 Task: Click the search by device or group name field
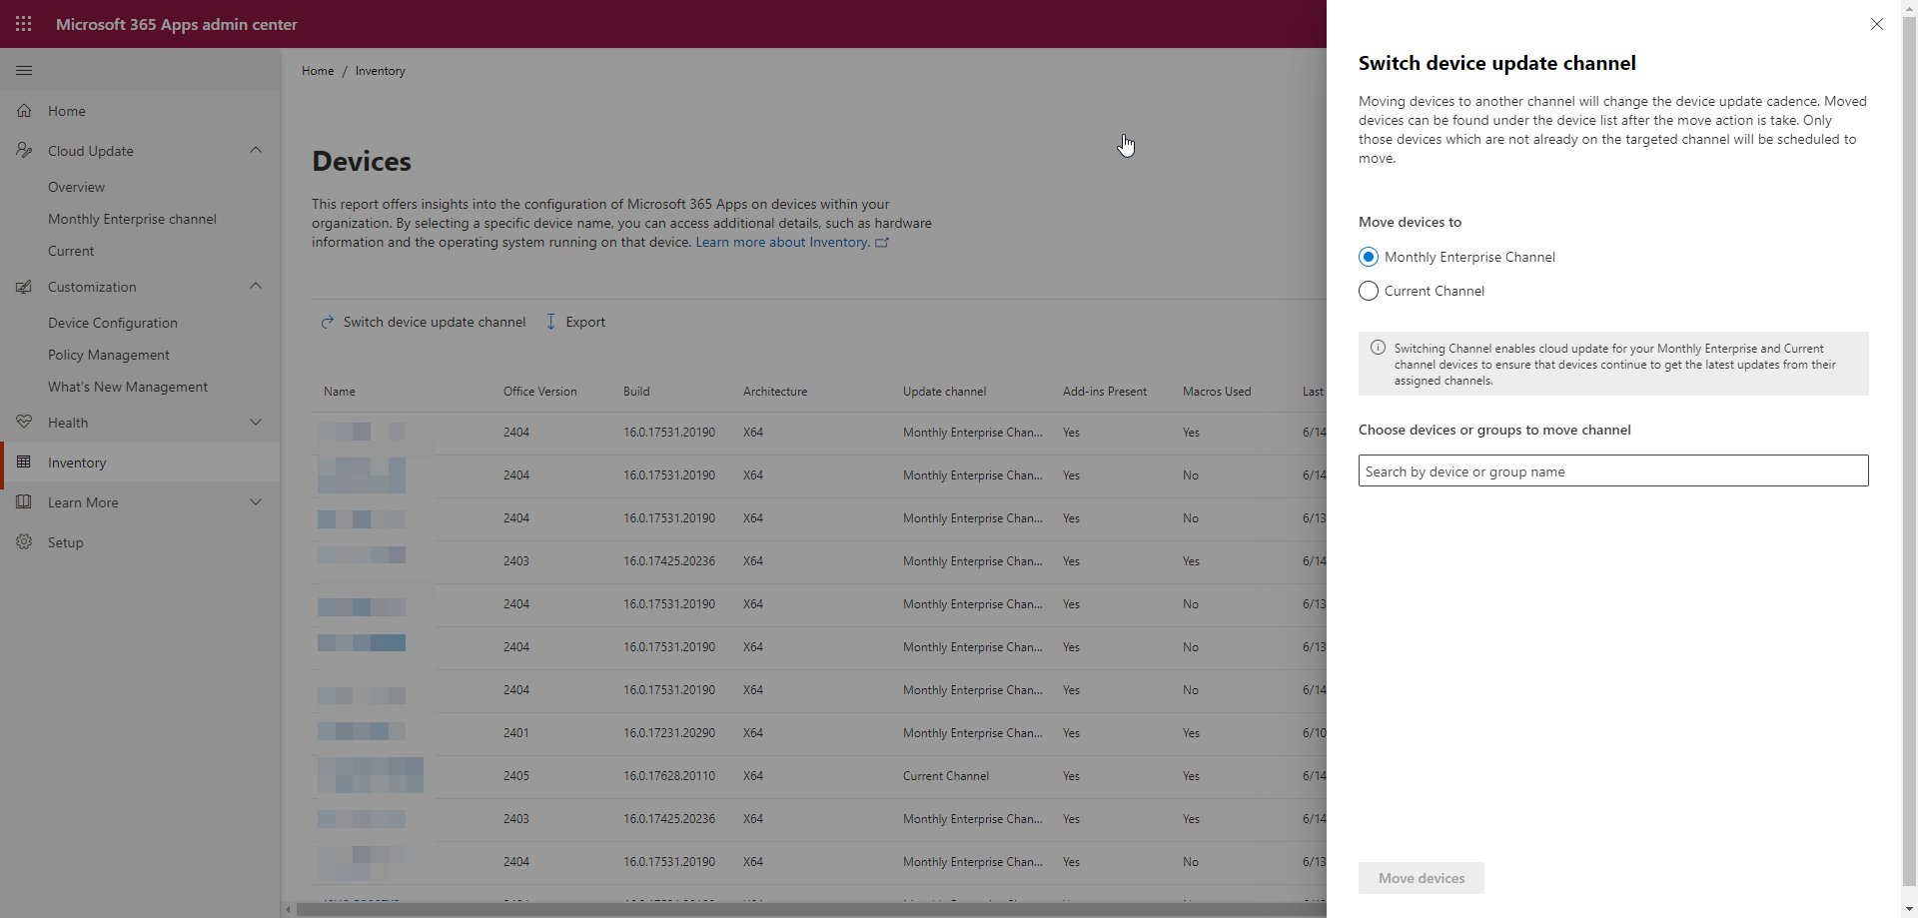[x=1612, y=469]
